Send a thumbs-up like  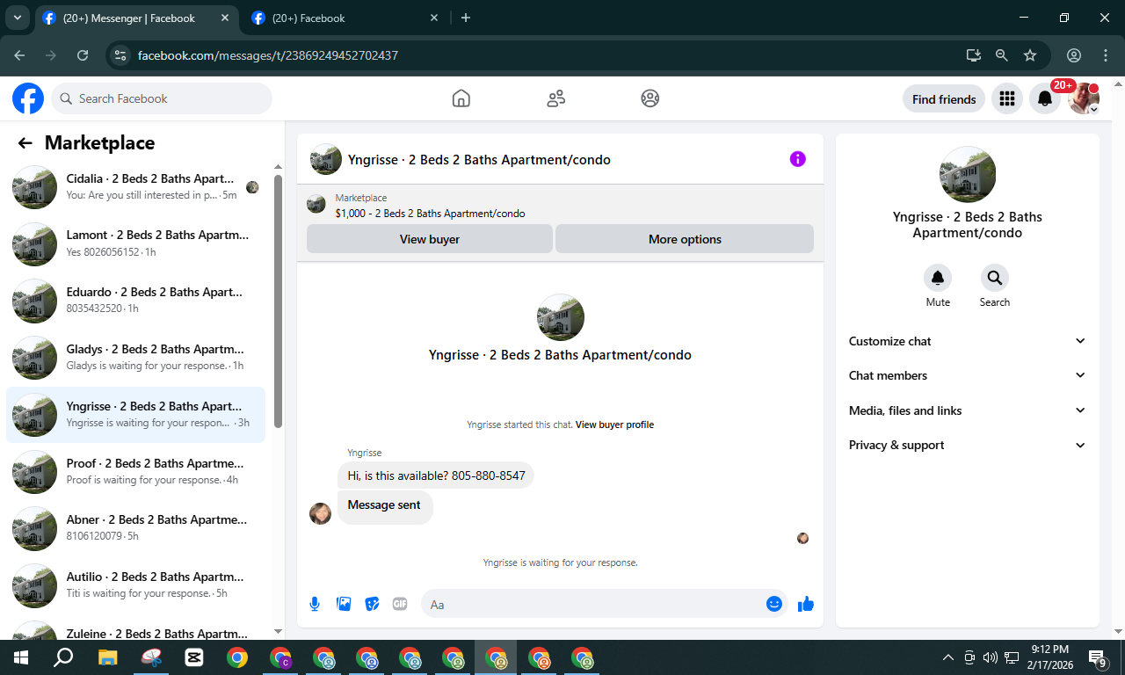pos(806,604)
